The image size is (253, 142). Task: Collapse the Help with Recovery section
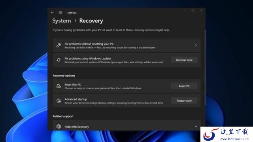(196, 127)
